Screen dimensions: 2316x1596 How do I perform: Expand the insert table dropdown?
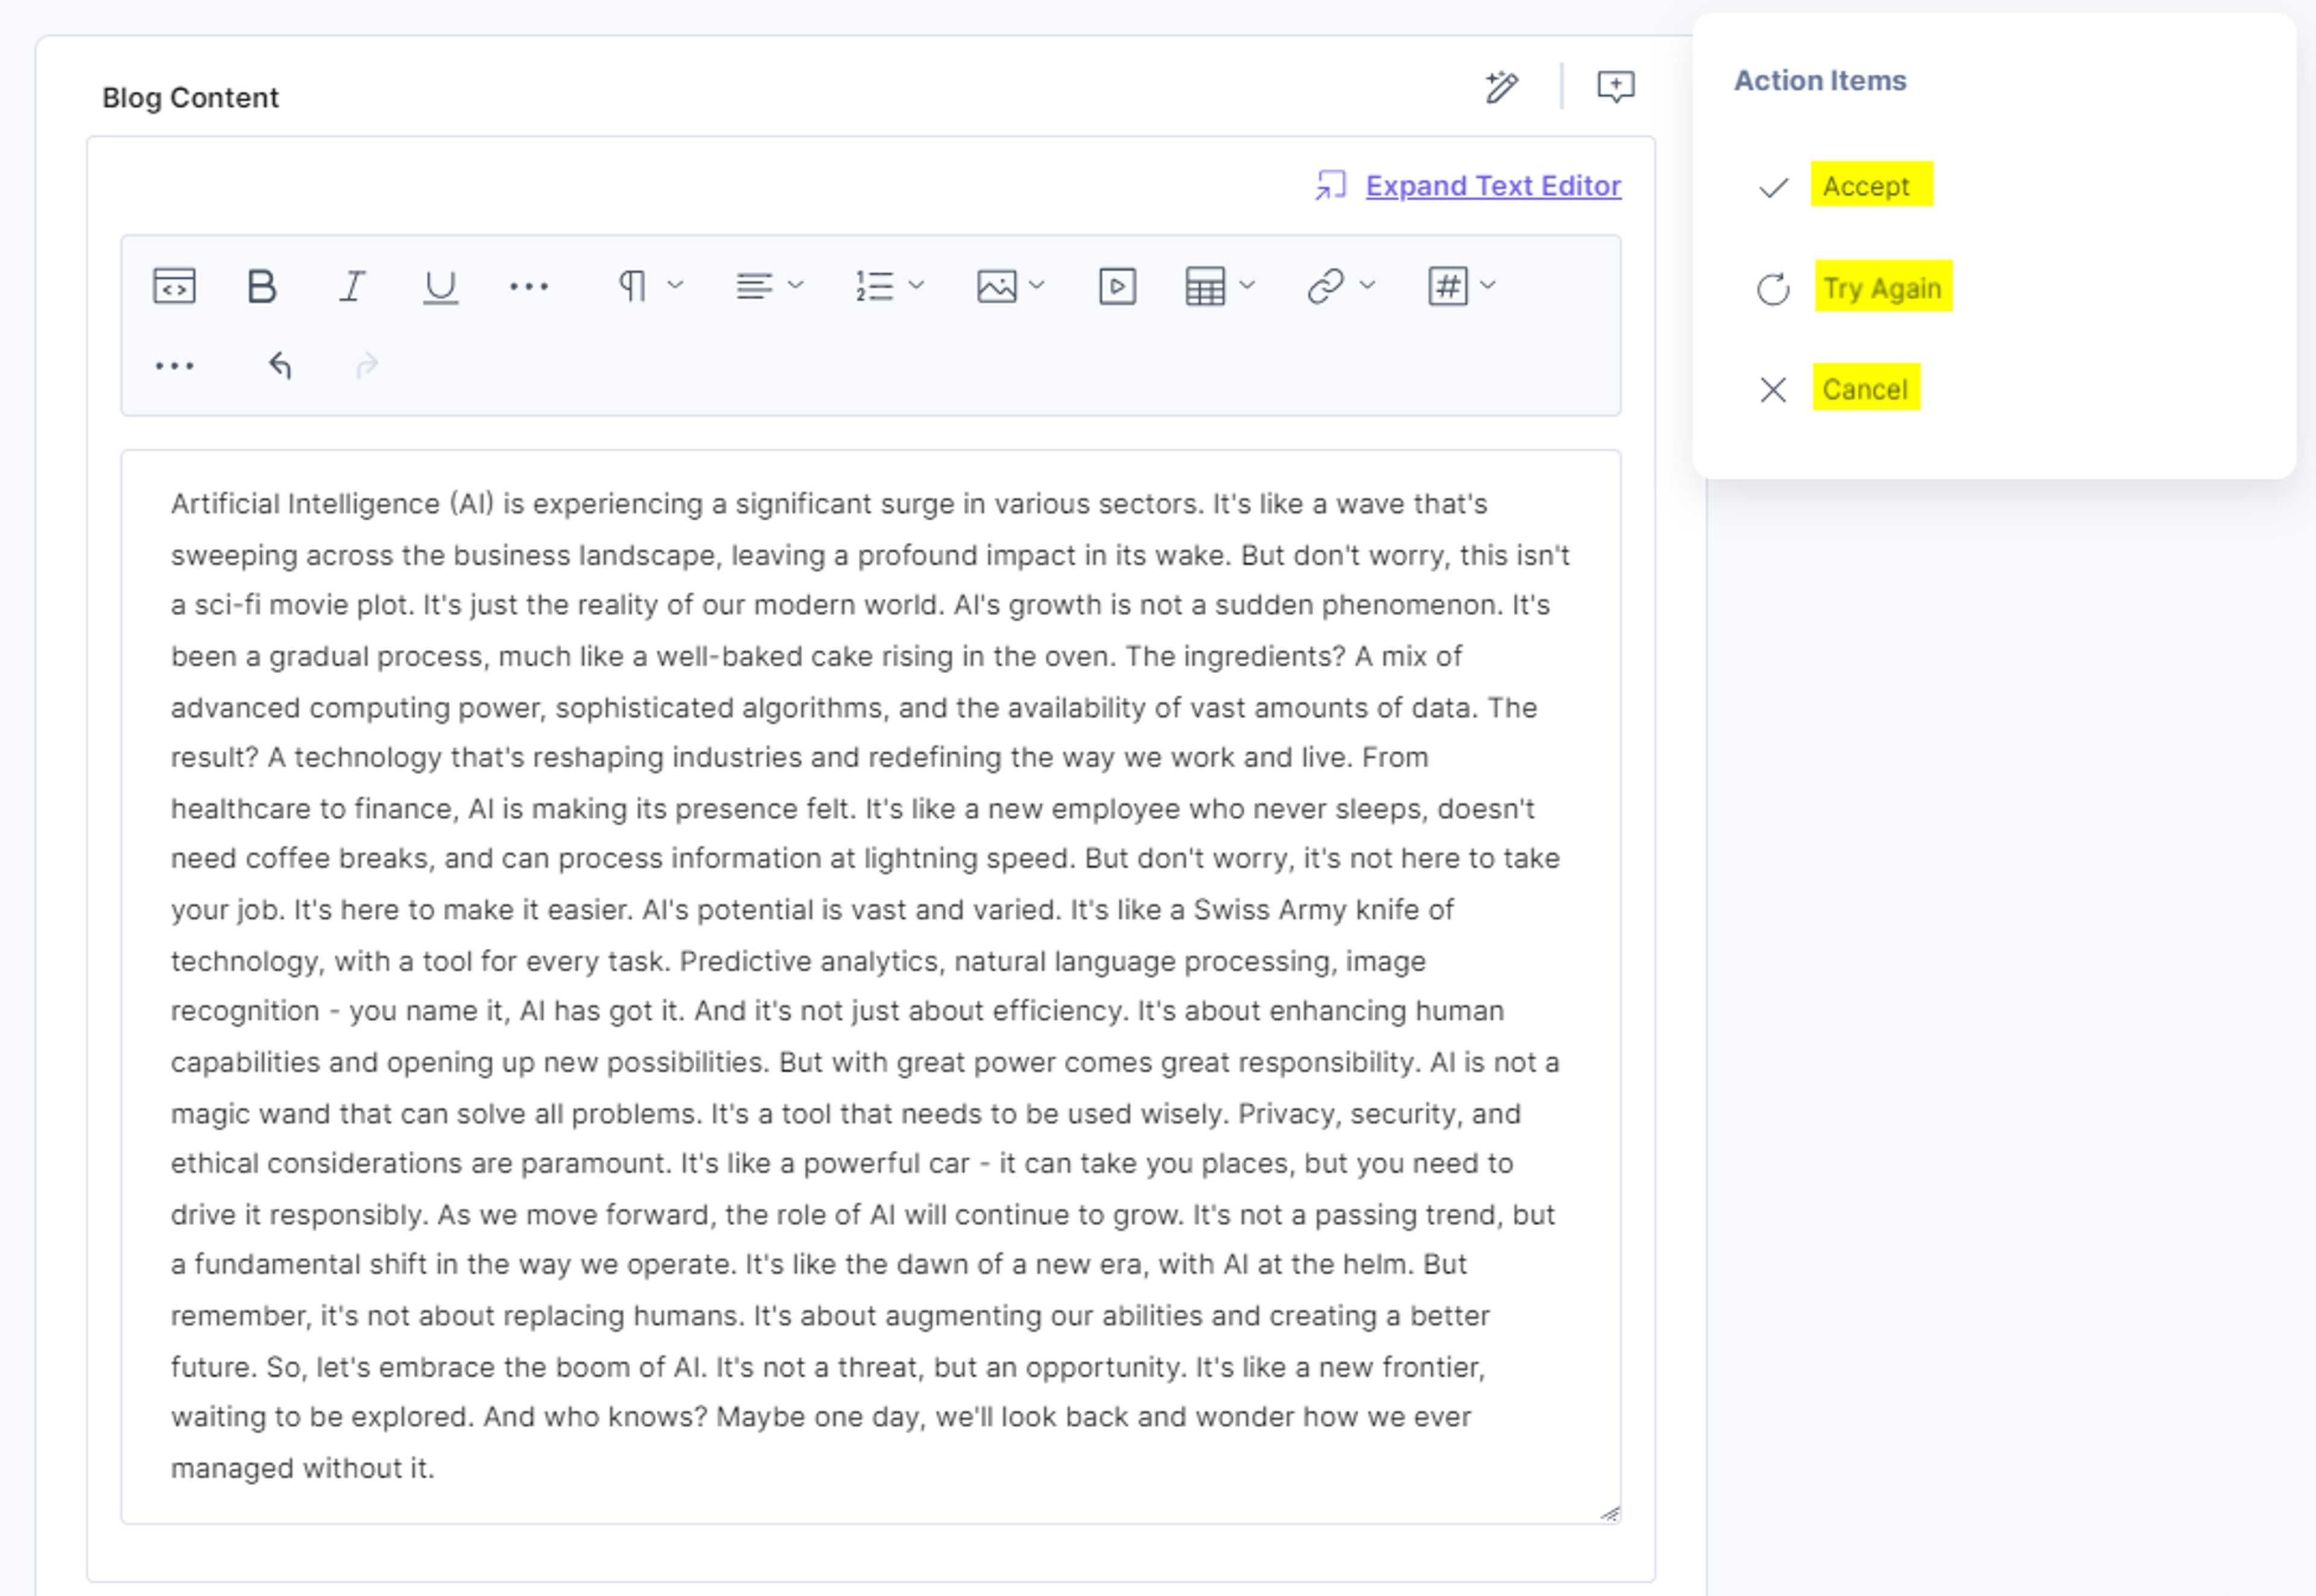pos(1219,286)
